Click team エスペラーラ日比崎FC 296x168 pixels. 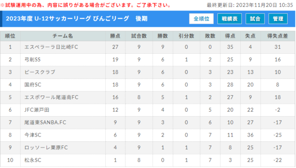coord(51,47)
